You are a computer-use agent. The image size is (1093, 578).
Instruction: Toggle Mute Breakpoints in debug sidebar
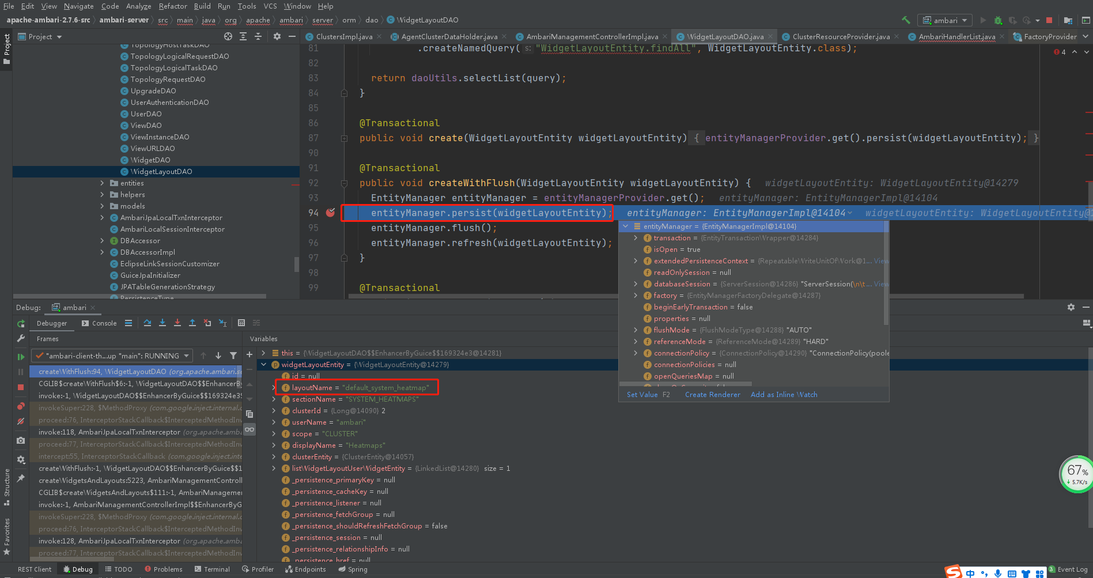(21, 421)
